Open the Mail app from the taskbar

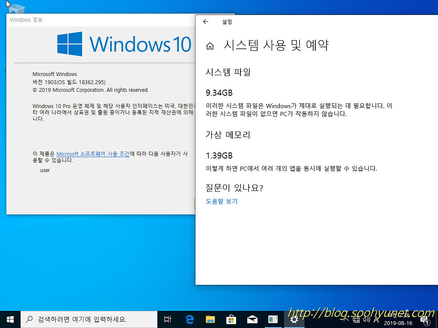pyautogui.click(x=252, y=319)
